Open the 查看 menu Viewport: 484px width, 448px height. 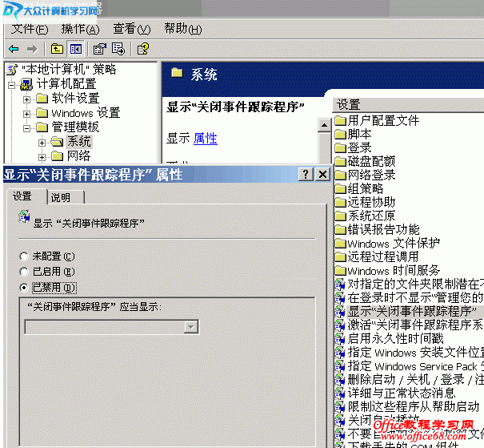point(132,29)
